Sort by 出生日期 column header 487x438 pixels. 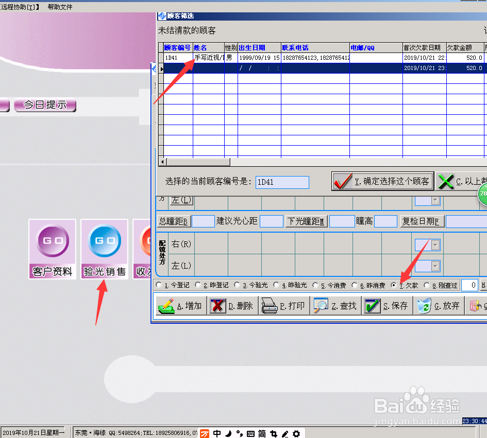pyautogui.click(x=259, y=48)
